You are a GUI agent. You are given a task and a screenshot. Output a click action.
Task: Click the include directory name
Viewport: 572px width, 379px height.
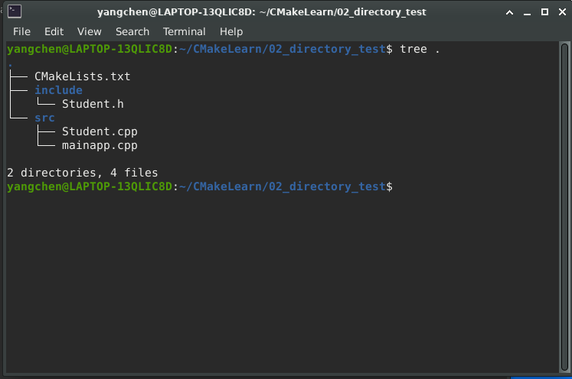click(58, 90)
